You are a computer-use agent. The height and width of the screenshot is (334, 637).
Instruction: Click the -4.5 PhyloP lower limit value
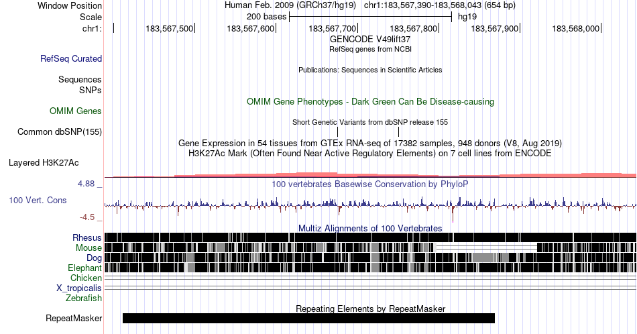click(x=87, y=217)
